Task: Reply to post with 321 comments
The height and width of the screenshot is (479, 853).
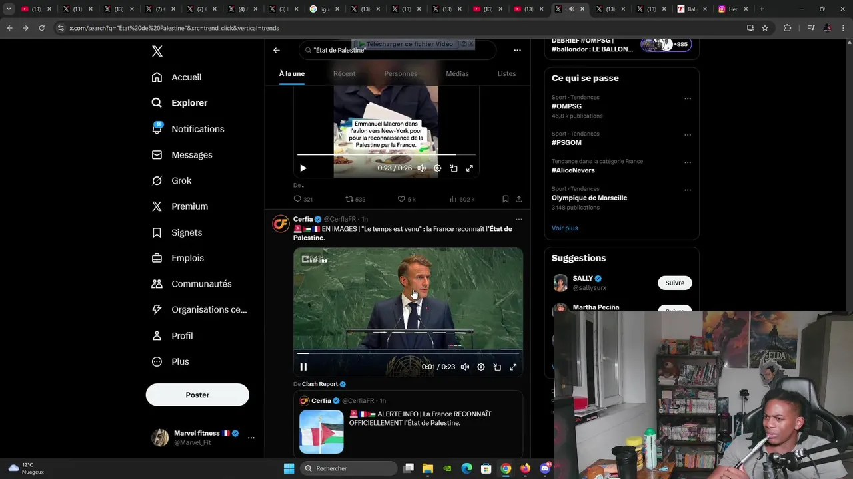Action: (x=303, y=199)
